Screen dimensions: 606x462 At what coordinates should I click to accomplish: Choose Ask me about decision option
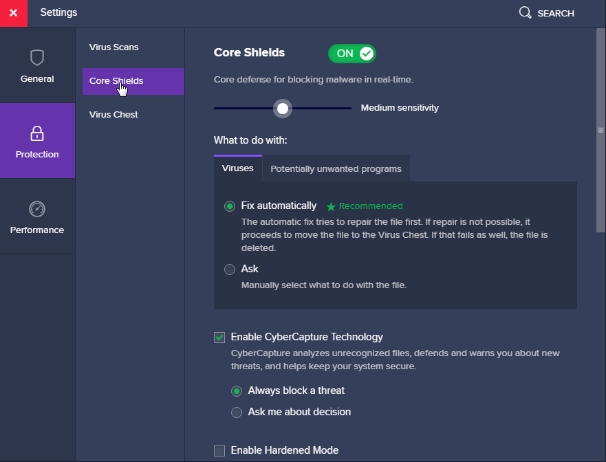[237, 412]
